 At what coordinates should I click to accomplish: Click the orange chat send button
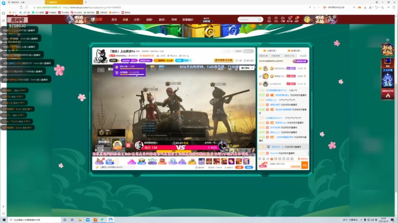305,165
